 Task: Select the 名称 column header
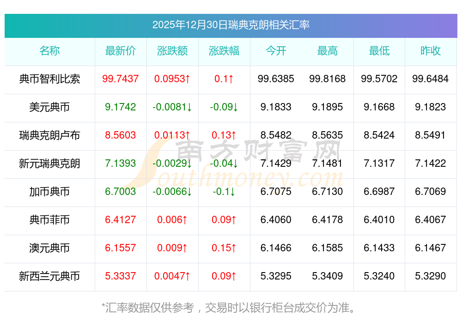(49, 51)
